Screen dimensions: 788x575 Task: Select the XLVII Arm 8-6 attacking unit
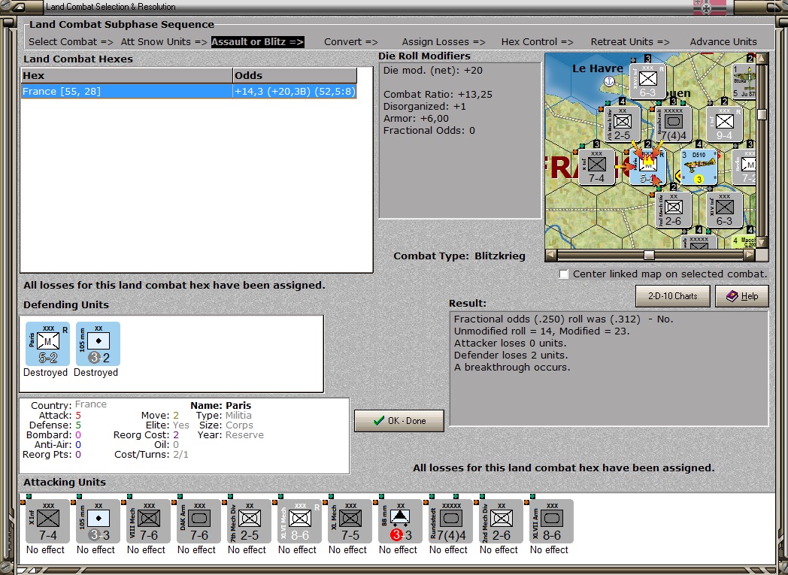tap(551, 522)
